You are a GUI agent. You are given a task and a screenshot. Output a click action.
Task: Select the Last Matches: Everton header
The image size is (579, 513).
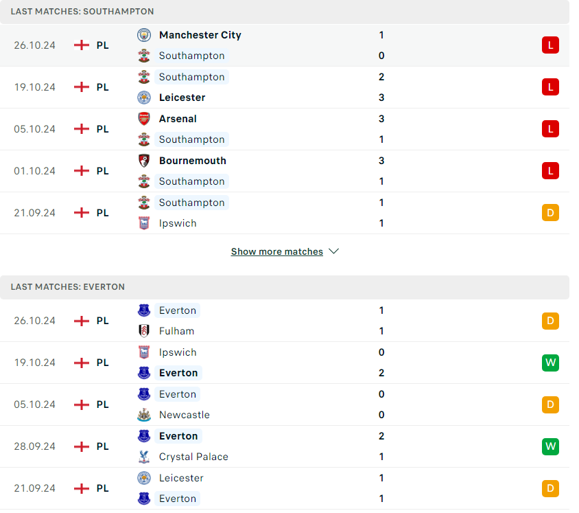[x=68, y=287]
